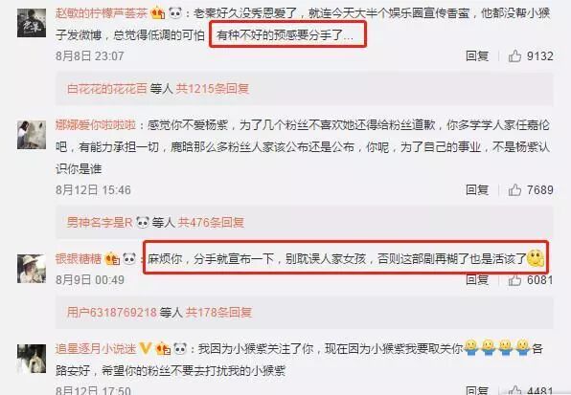Click the membership badge beside 银银糖糖

pos(112,259)
